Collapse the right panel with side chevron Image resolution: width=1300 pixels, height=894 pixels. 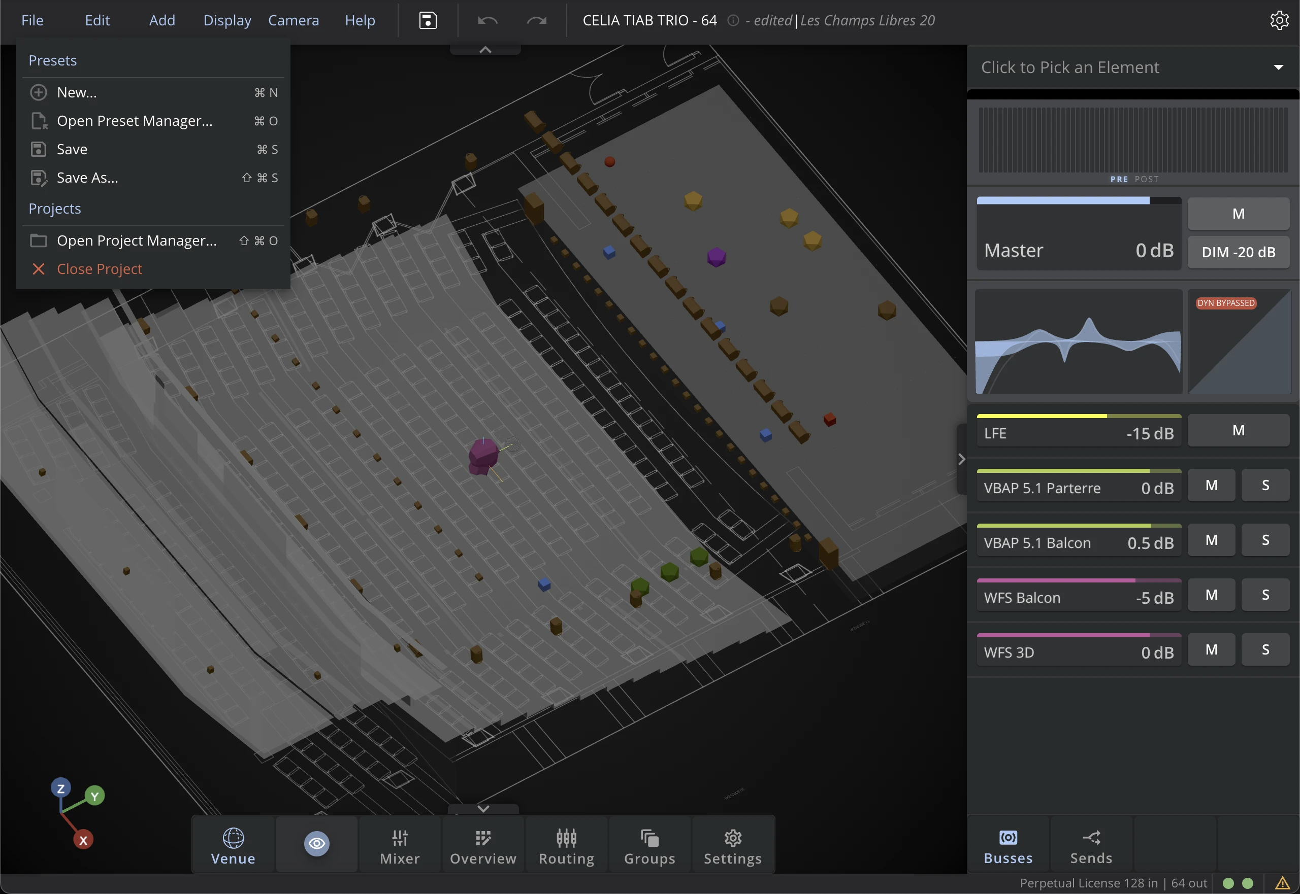click(x=961, y=459)
